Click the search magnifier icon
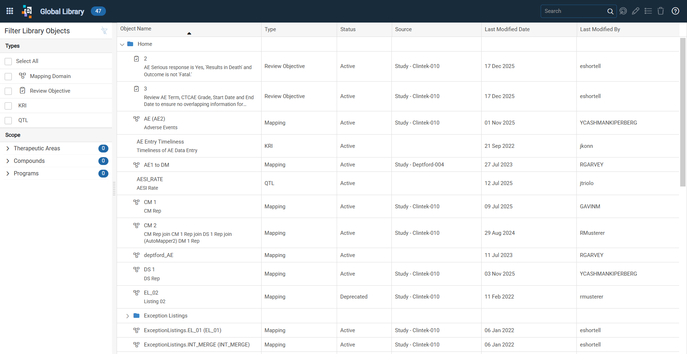 (x=610, y=11)
